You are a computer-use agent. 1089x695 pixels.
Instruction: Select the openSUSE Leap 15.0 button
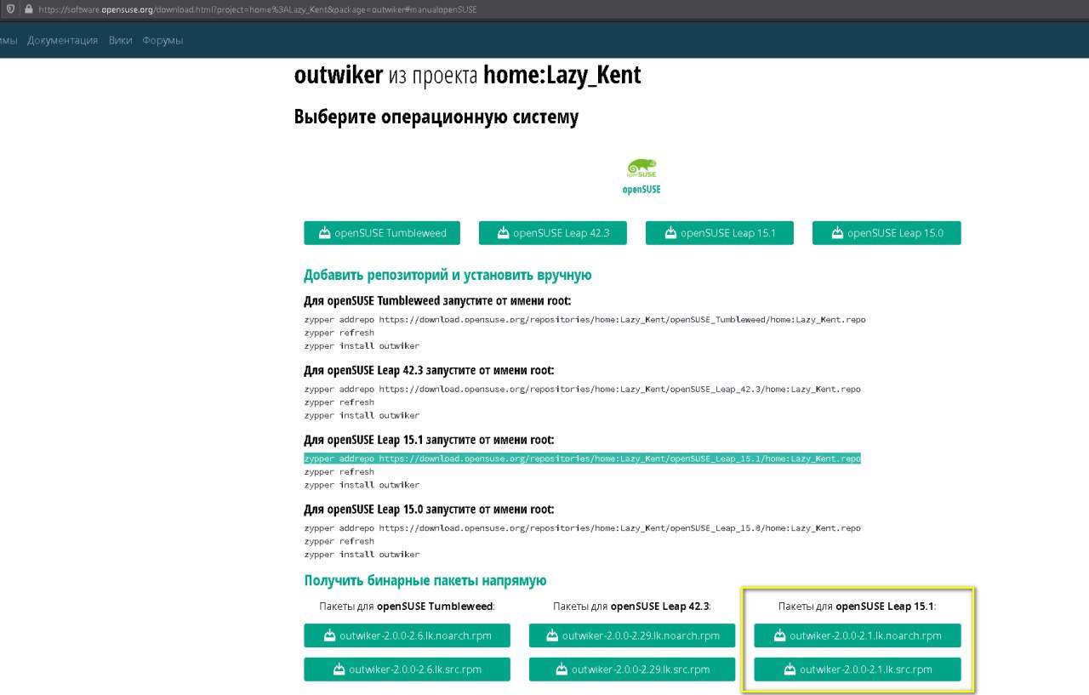[887, 233]
